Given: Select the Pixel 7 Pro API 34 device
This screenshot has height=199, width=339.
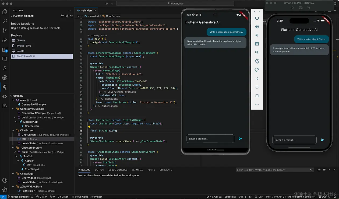Looking at the screenshot, I should point(42,56).
